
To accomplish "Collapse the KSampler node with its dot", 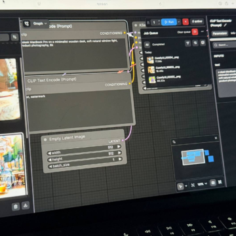I will pos(136,26).
